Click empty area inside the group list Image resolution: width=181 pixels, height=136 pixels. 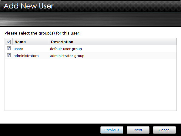click(x=90, y=85)
